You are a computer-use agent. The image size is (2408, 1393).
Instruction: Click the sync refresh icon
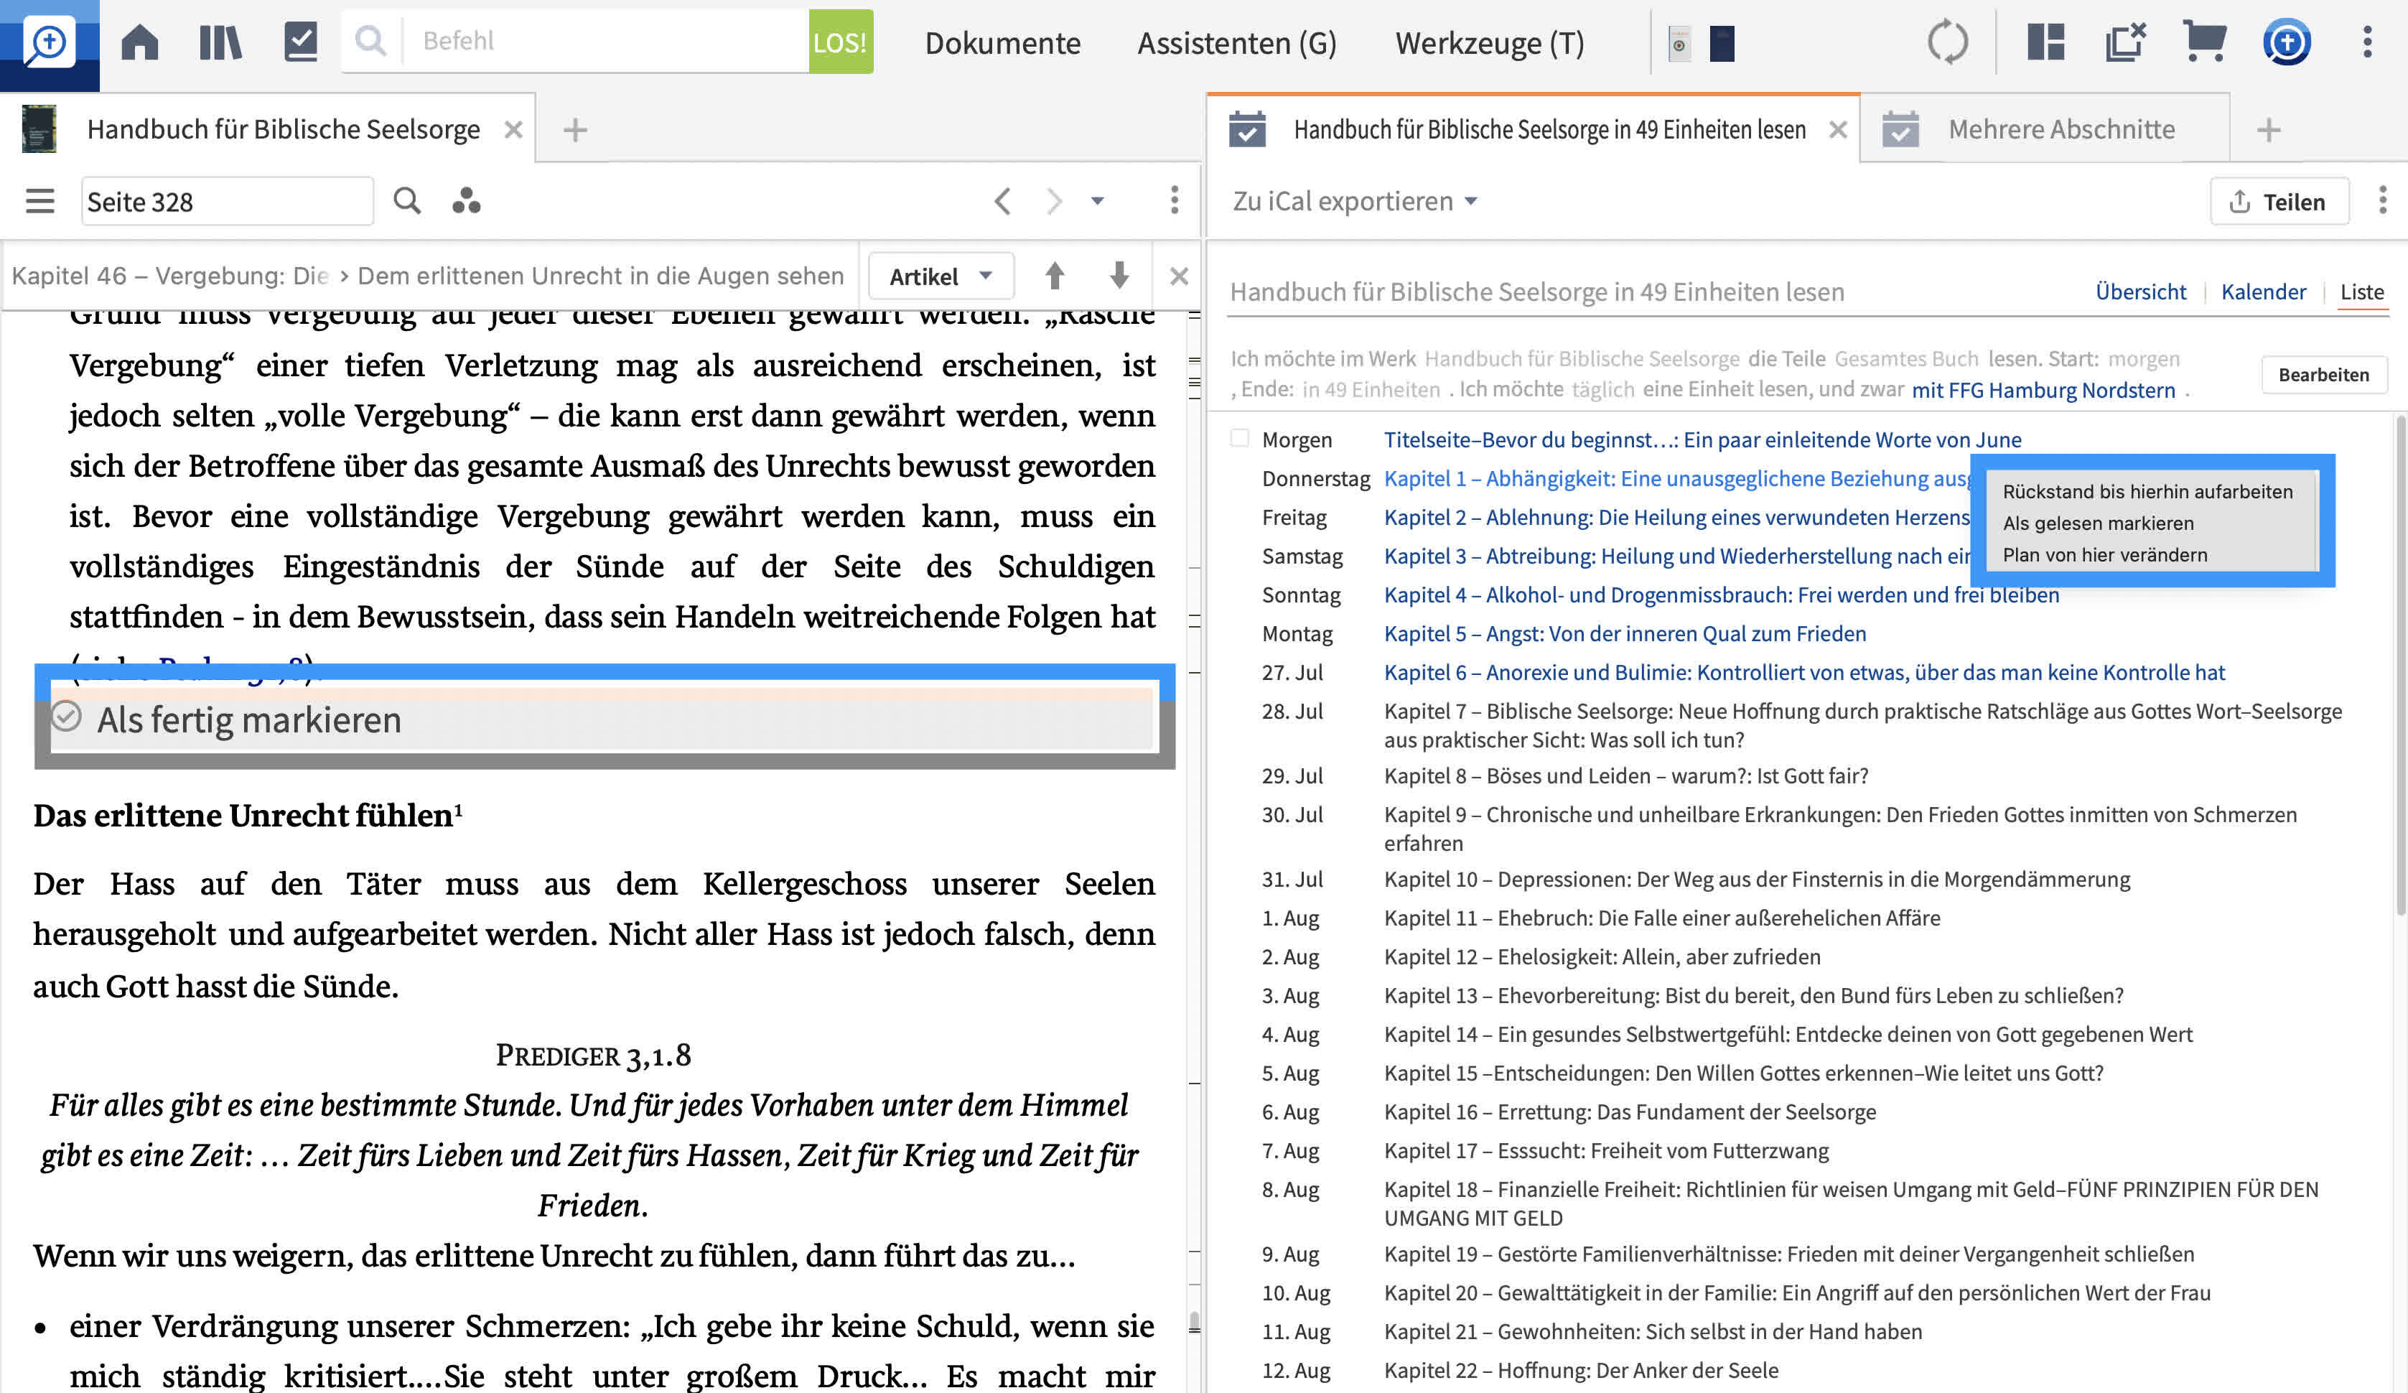(1947, 43)
